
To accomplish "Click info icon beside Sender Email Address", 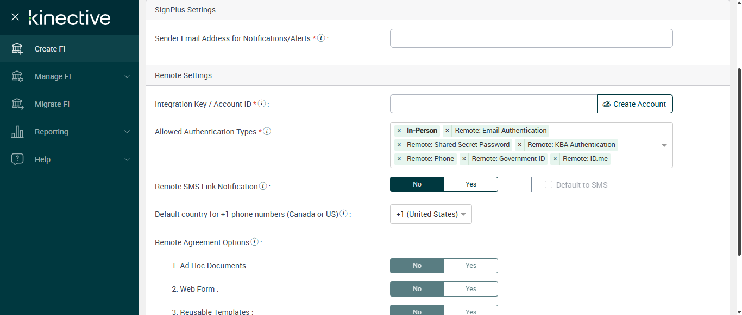I will point(321,38).
